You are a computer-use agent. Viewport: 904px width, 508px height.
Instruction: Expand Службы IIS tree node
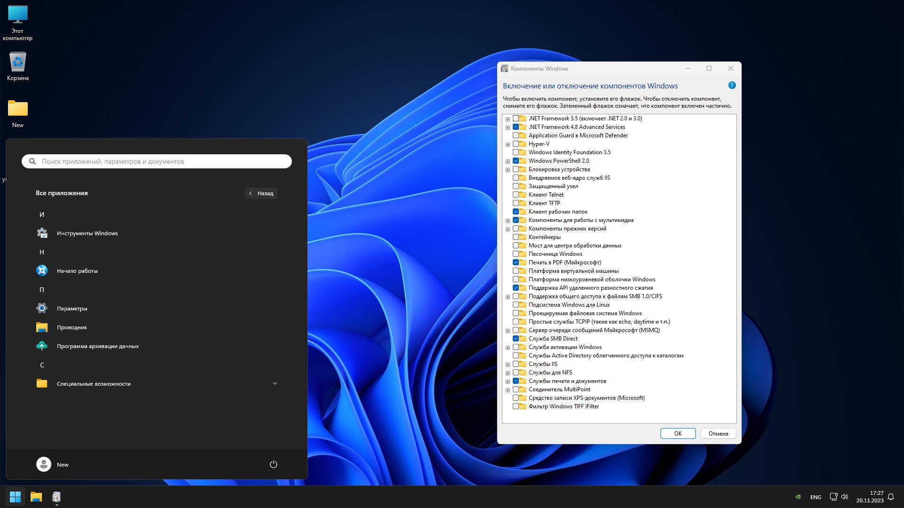click(x=508, y=365)
